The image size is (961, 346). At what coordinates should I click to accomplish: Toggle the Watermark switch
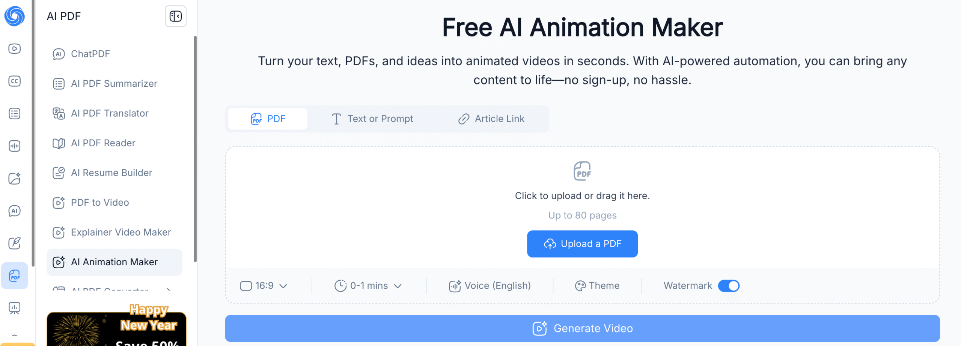coord(728,286)
